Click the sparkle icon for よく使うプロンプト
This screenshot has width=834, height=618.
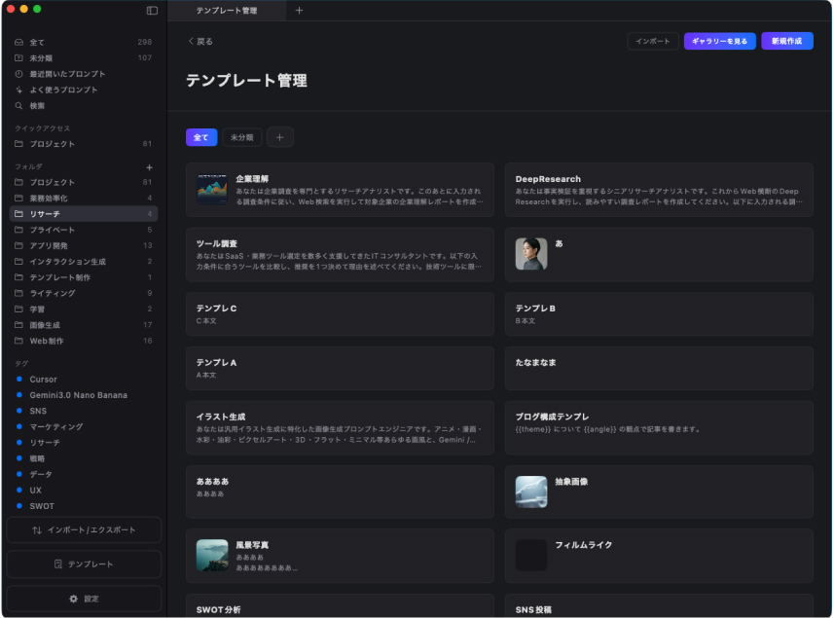click(x=19, y=90)
